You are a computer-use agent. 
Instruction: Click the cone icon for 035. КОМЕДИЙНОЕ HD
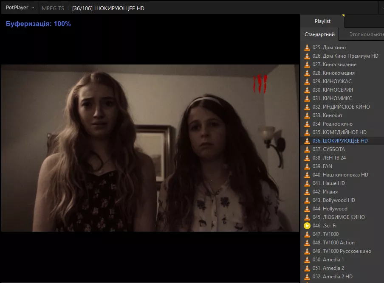(307, 132)
